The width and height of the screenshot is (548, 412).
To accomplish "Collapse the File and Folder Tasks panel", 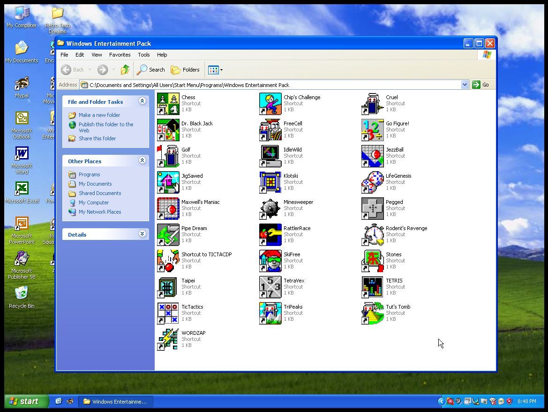I will point(142,101).
